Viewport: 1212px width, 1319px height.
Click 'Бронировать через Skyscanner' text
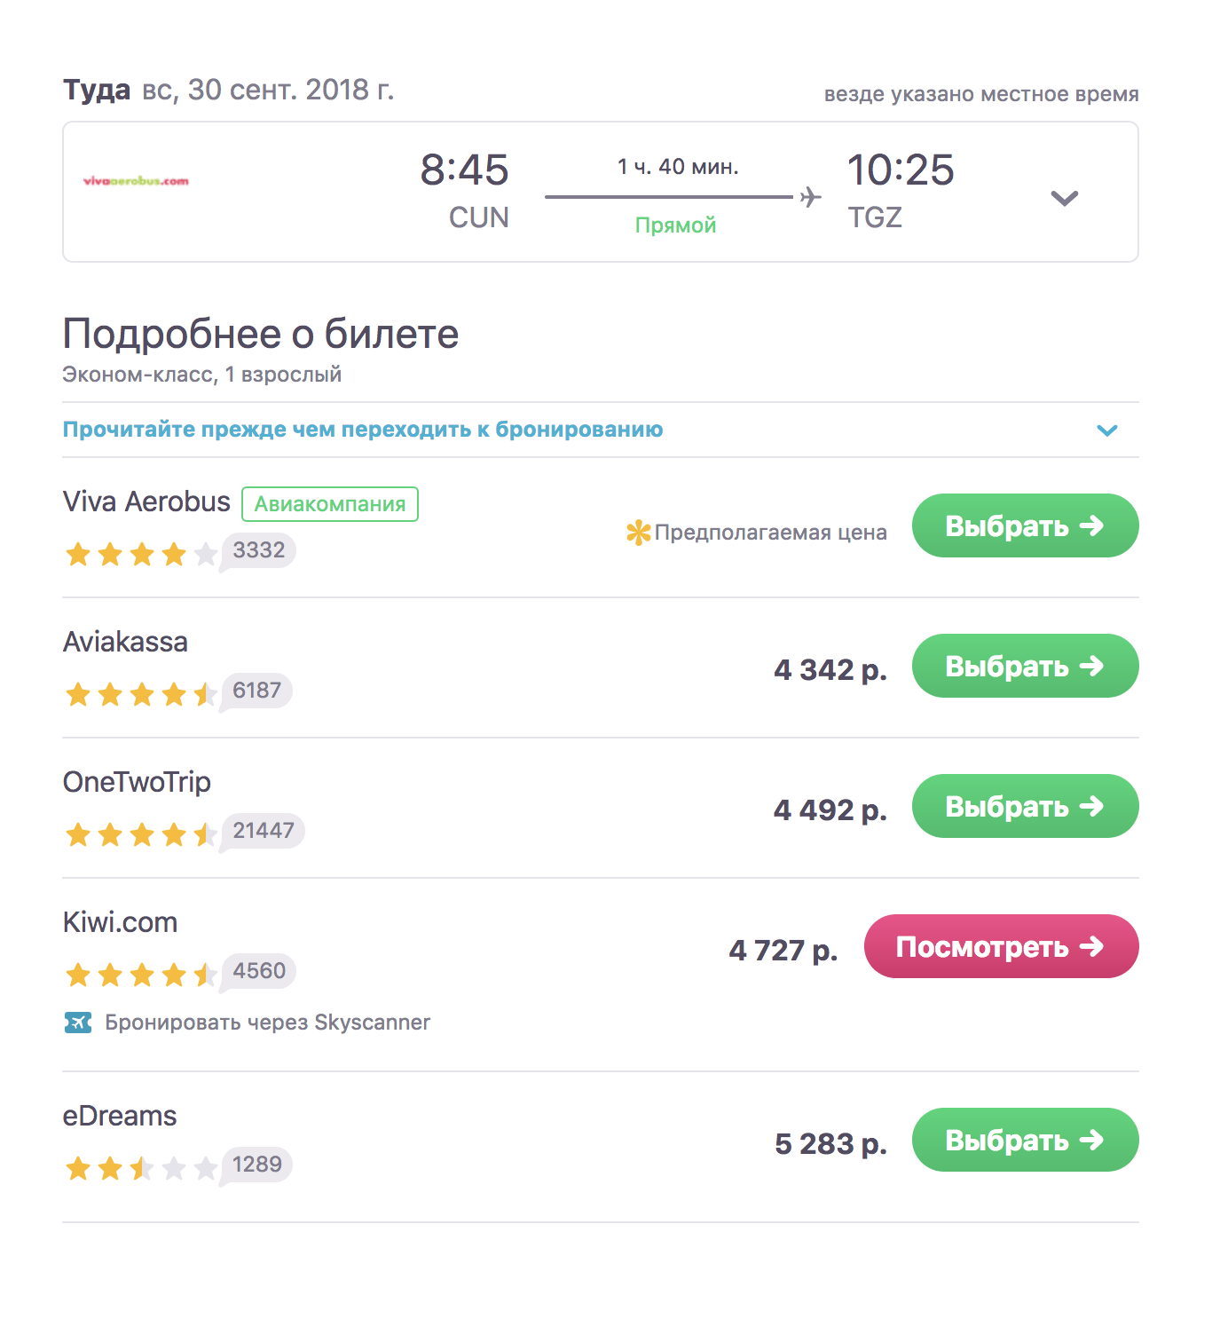267,1023
